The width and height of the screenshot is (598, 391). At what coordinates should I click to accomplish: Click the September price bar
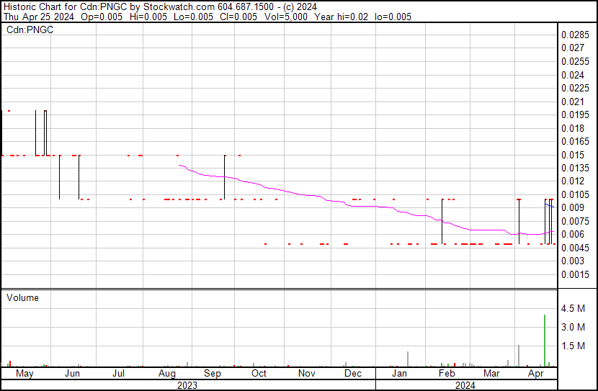click(x=225, y=177)
